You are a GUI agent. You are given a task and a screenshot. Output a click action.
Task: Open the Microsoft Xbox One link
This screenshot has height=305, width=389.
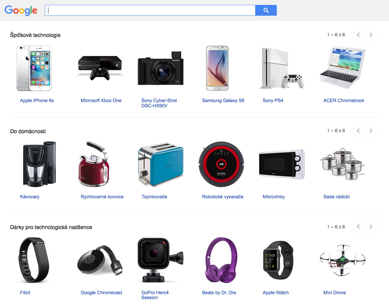(x=101, y=100)
